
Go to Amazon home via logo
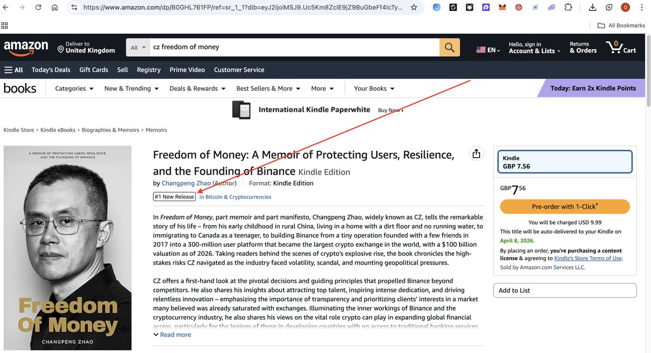pyautogui.click(x=26, y=48)
